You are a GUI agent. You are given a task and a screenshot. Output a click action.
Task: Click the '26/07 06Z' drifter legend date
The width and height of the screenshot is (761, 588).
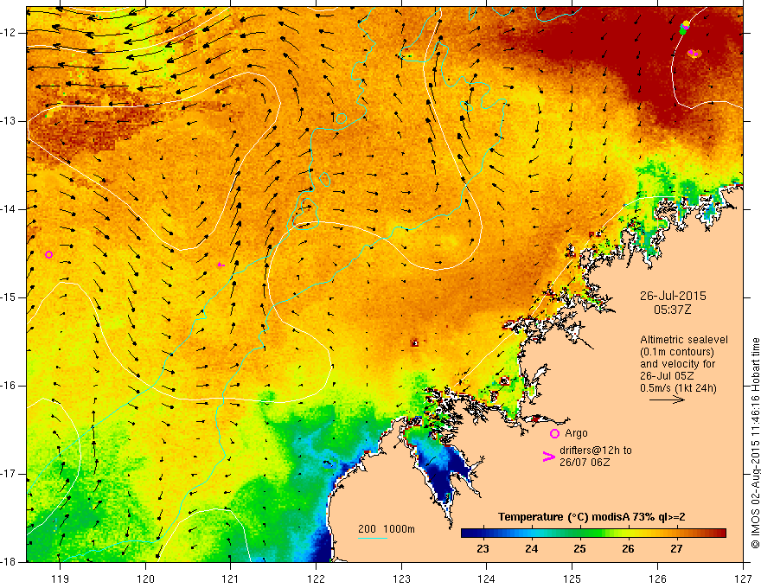(x=585, y=463)
